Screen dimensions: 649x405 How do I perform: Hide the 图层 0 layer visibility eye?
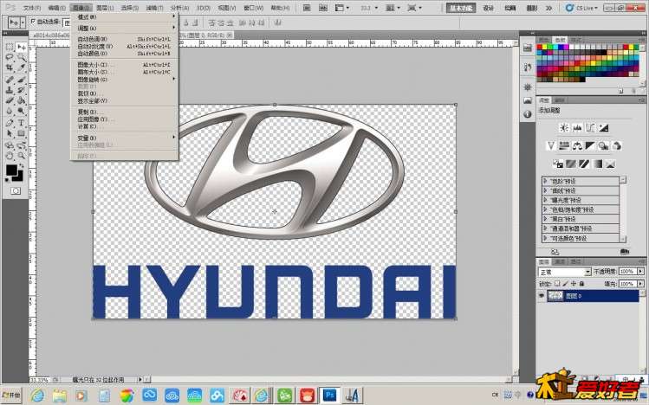point(541,296)
